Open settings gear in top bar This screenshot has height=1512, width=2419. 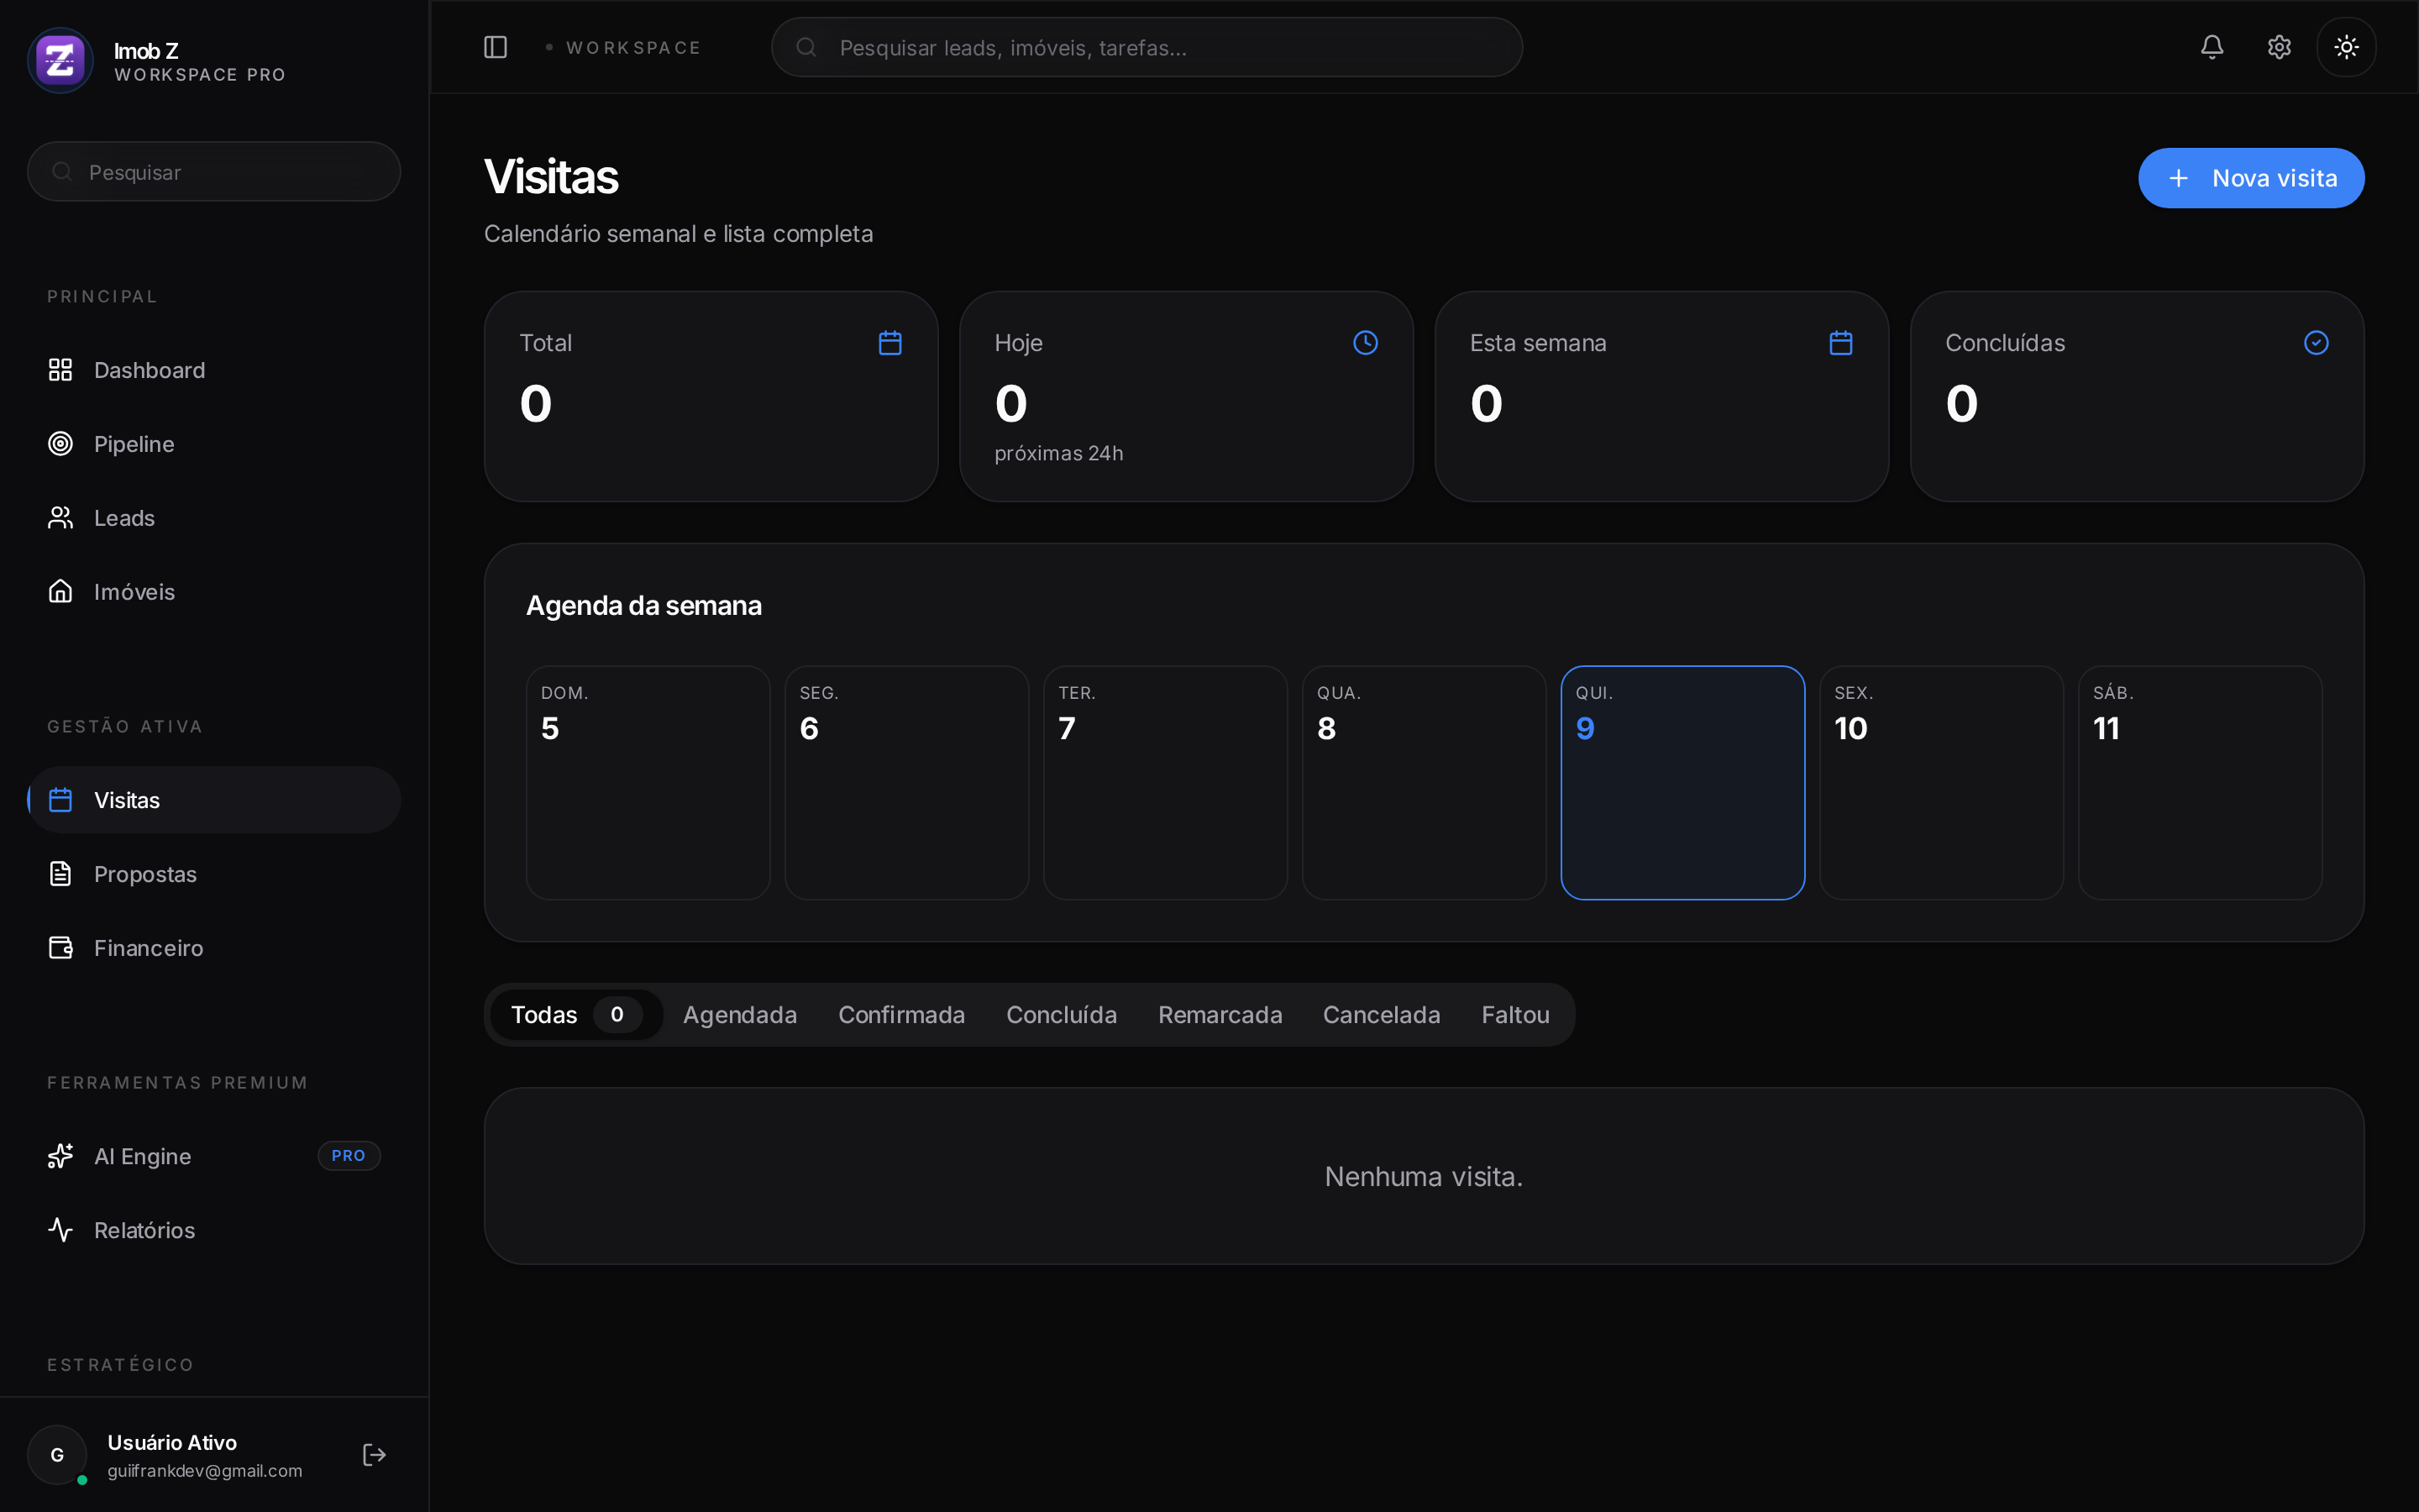click(x=2279, y=47)
